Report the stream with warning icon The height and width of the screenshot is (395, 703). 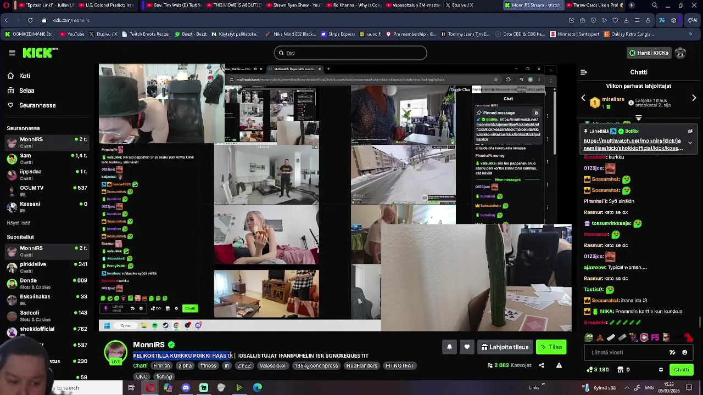click(559, 365)
